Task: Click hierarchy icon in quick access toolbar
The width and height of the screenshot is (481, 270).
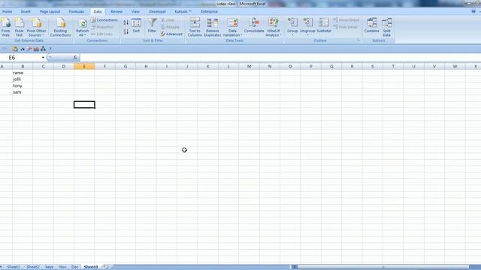Action: coord(43,49)
